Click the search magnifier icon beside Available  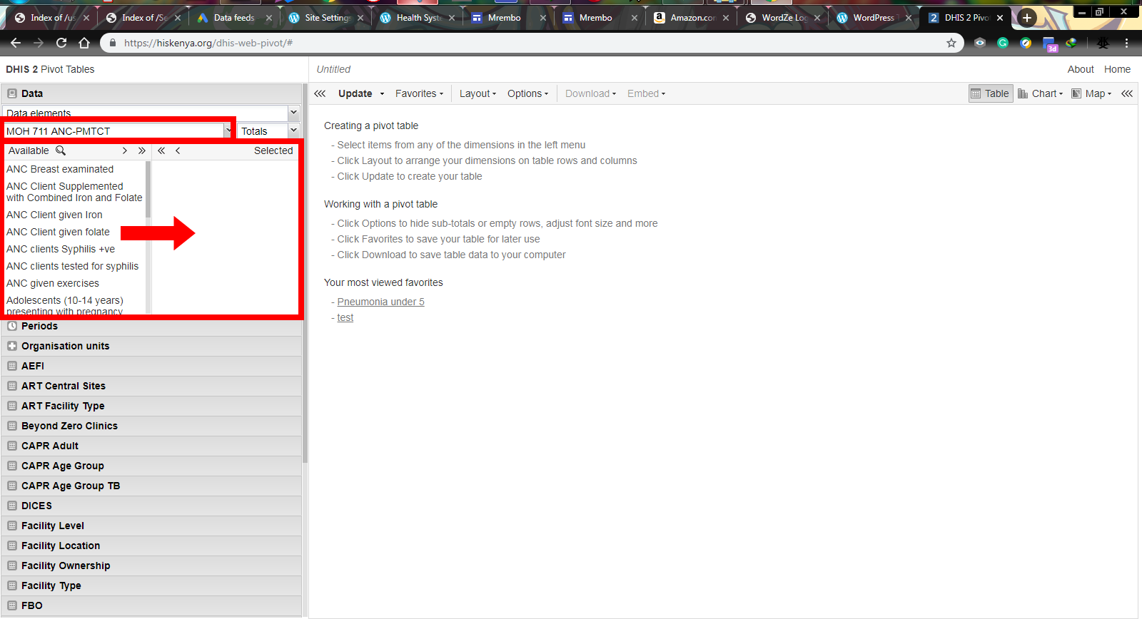pos(61,150)
